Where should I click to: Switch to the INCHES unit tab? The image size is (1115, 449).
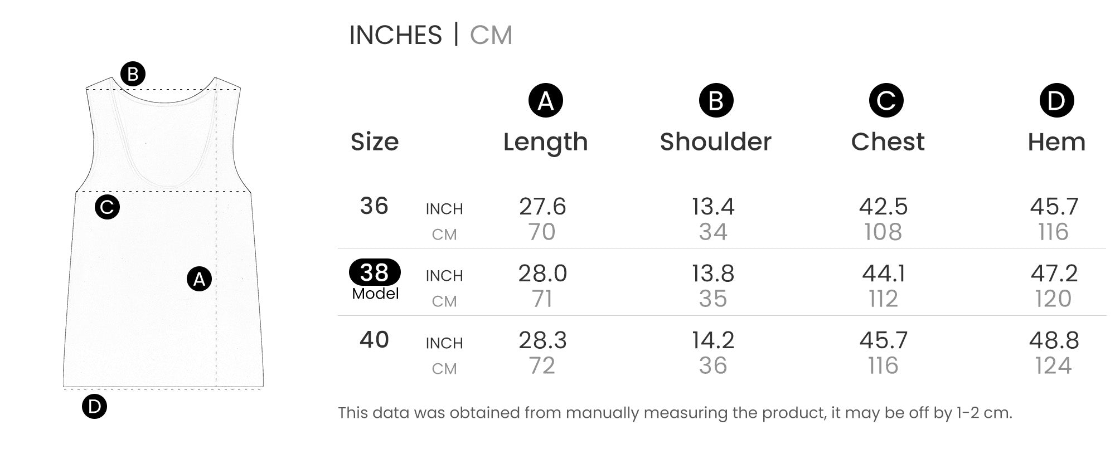point(395,35)
